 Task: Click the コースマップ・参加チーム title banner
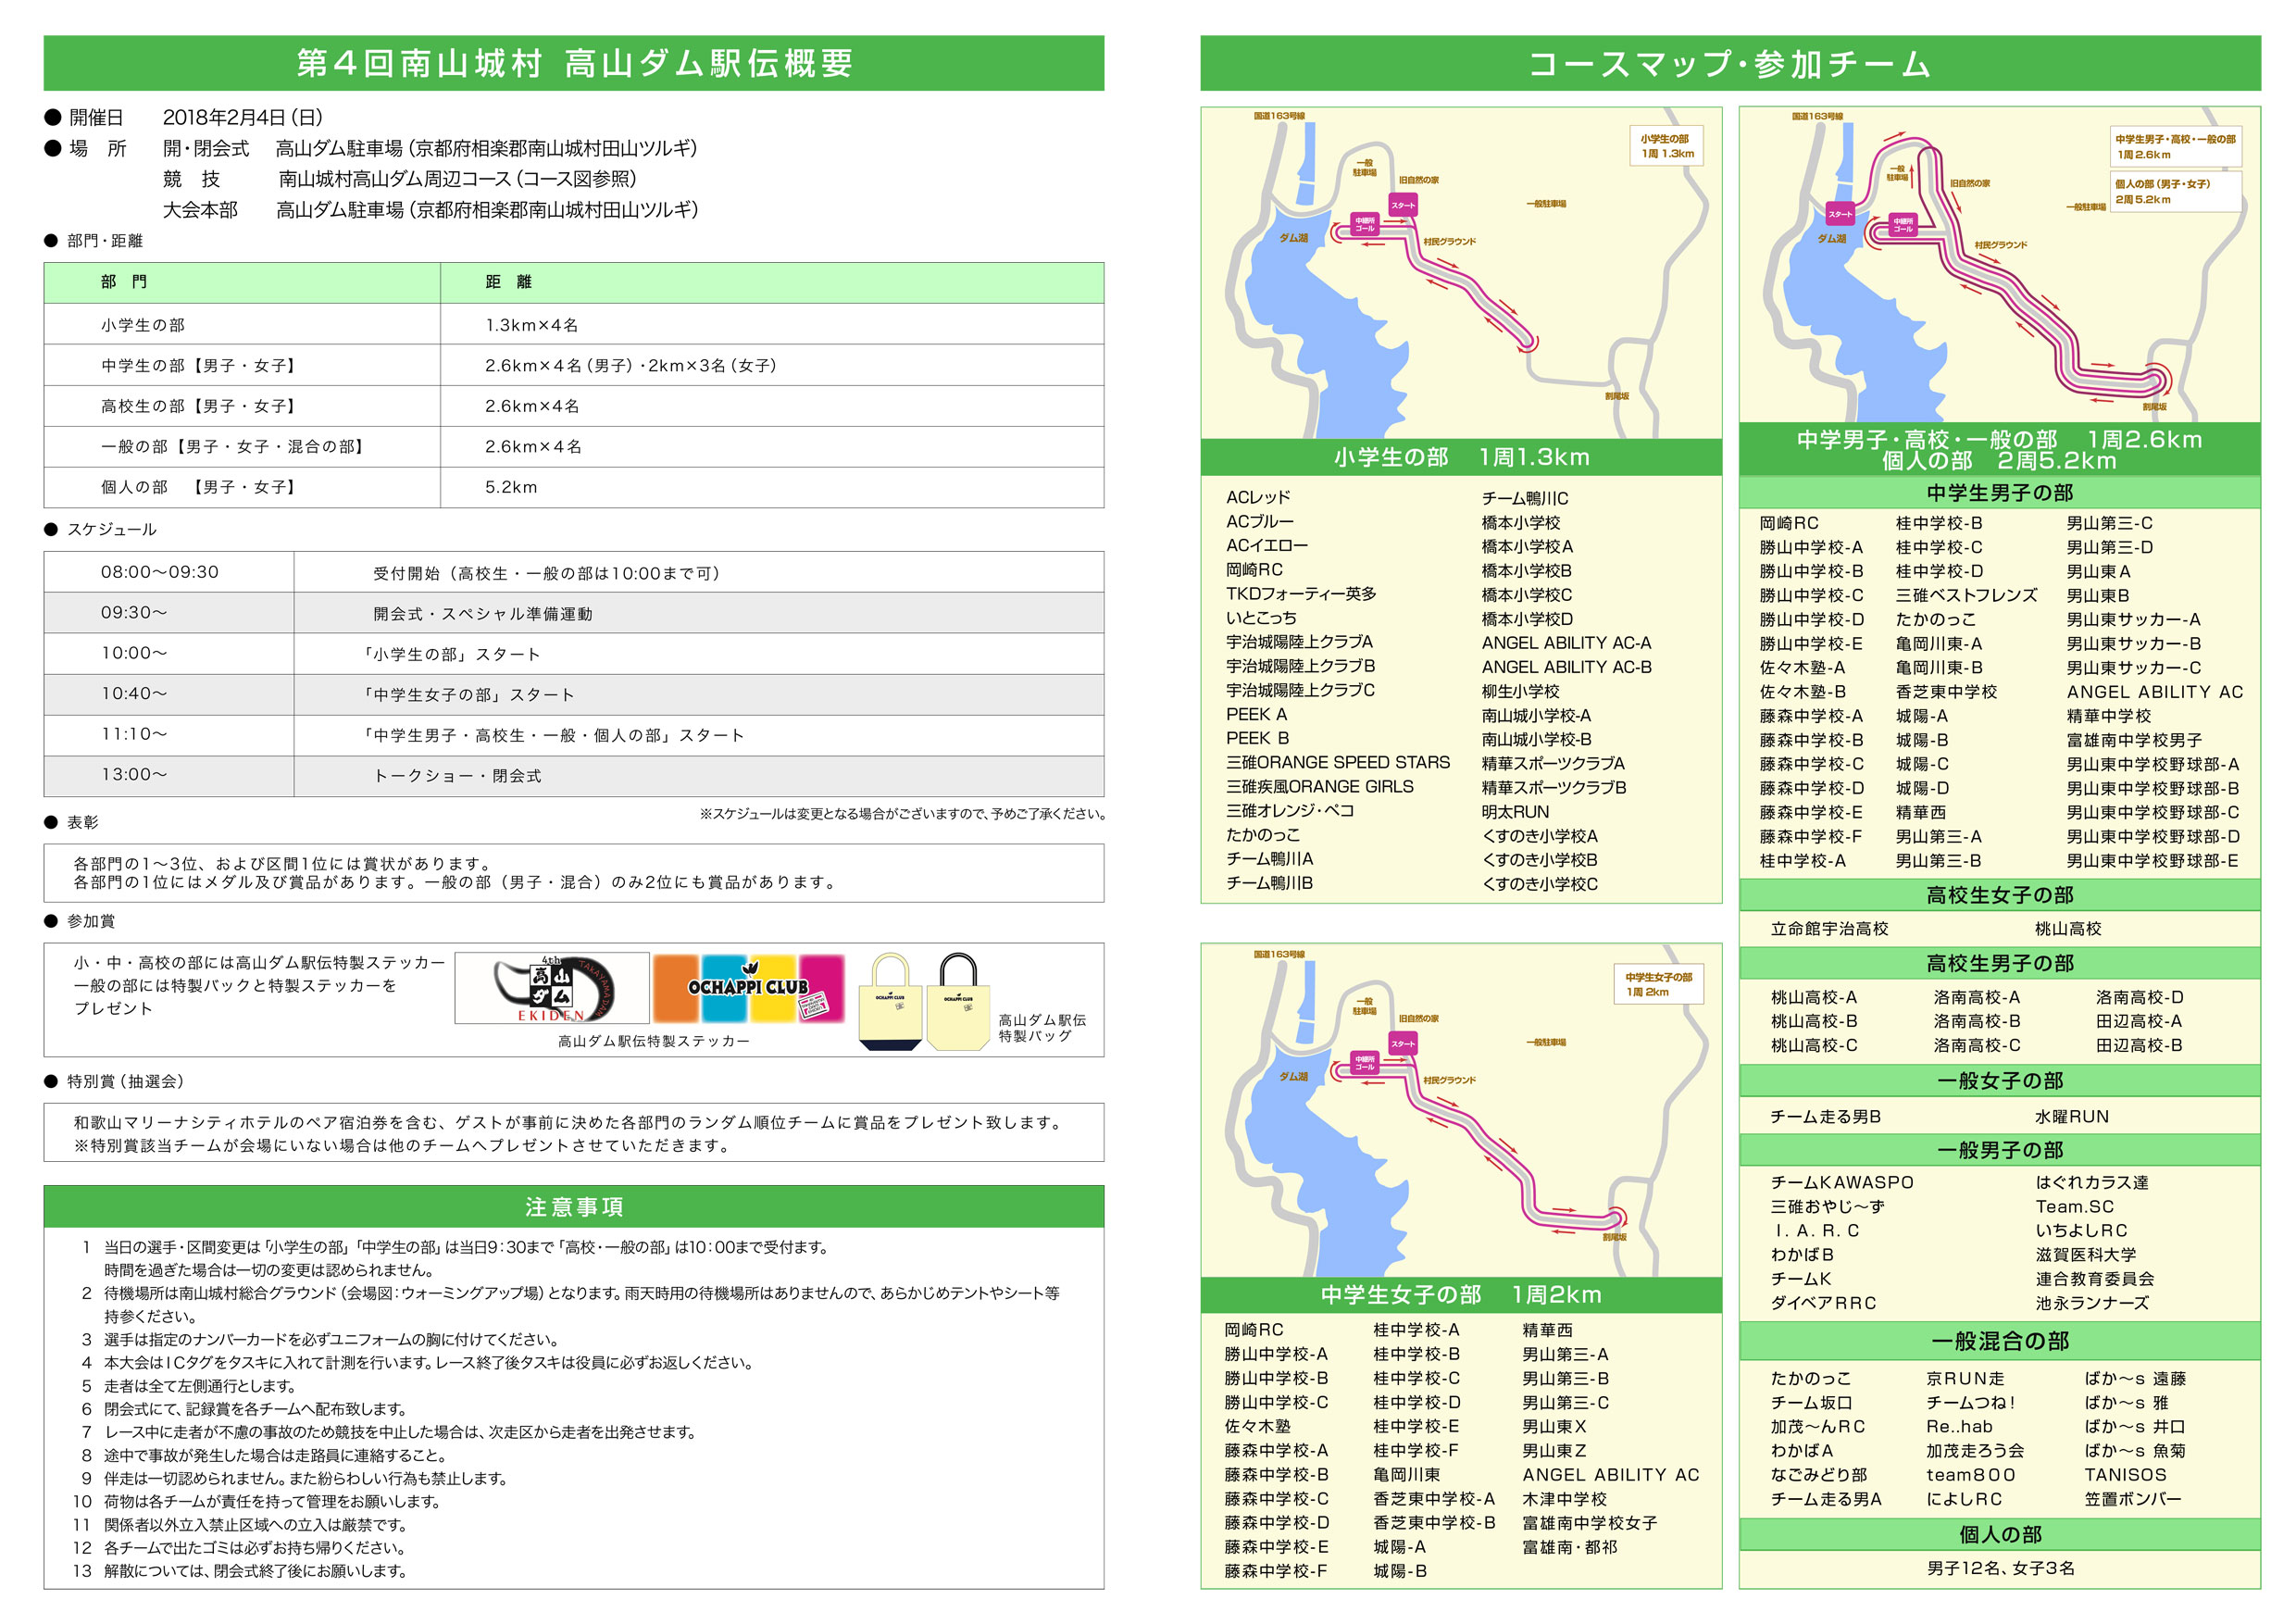(x=1729, y=63)
